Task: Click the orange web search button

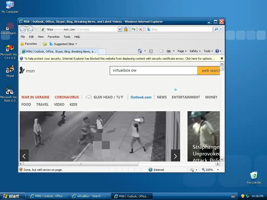Action: tap(208, 70)
